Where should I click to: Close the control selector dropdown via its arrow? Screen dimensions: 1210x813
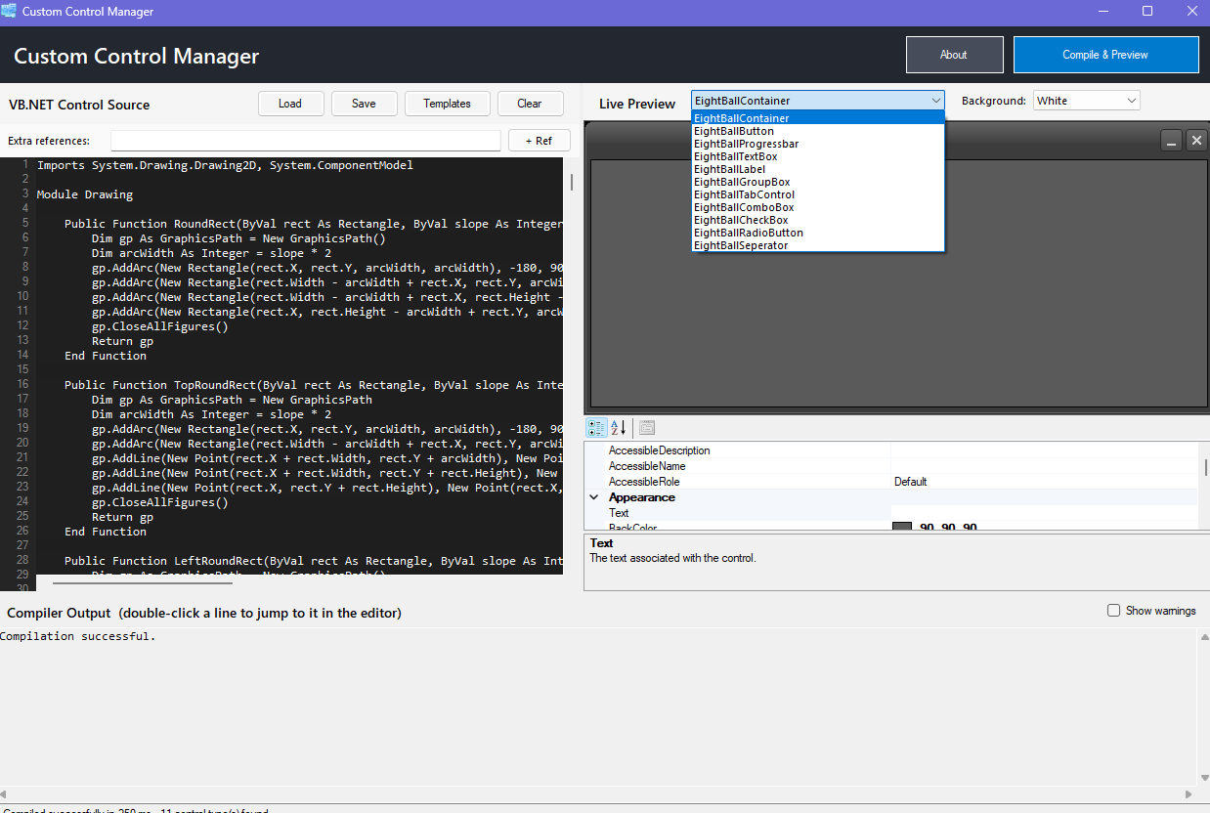[936, 101]
